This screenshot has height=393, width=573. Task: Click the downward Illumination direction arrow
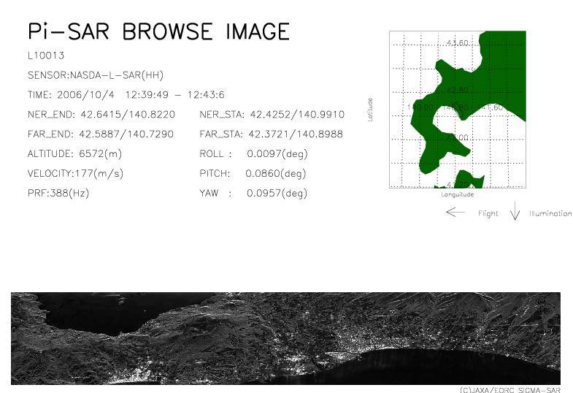click(515, 210)
